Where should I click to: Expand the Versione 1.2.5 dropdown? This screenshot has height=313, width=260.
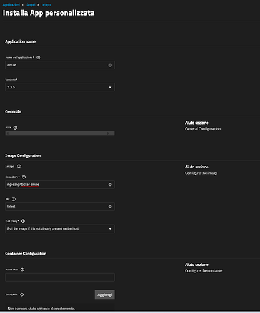coord(60,87)
